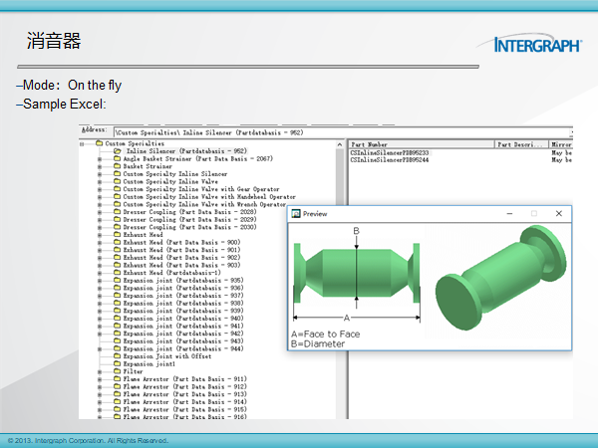Screen dimensions: 598x448
Task: Click the Address path input field
Action: [x=342, y=132]
